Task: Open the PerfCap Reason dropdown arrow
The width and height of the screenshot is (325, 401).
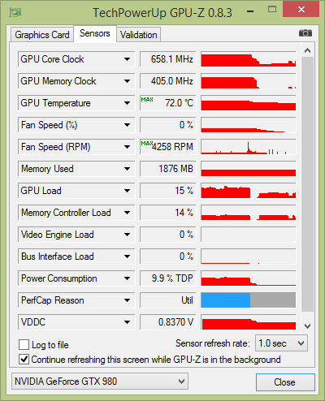Action: click(x=127, y=300)
